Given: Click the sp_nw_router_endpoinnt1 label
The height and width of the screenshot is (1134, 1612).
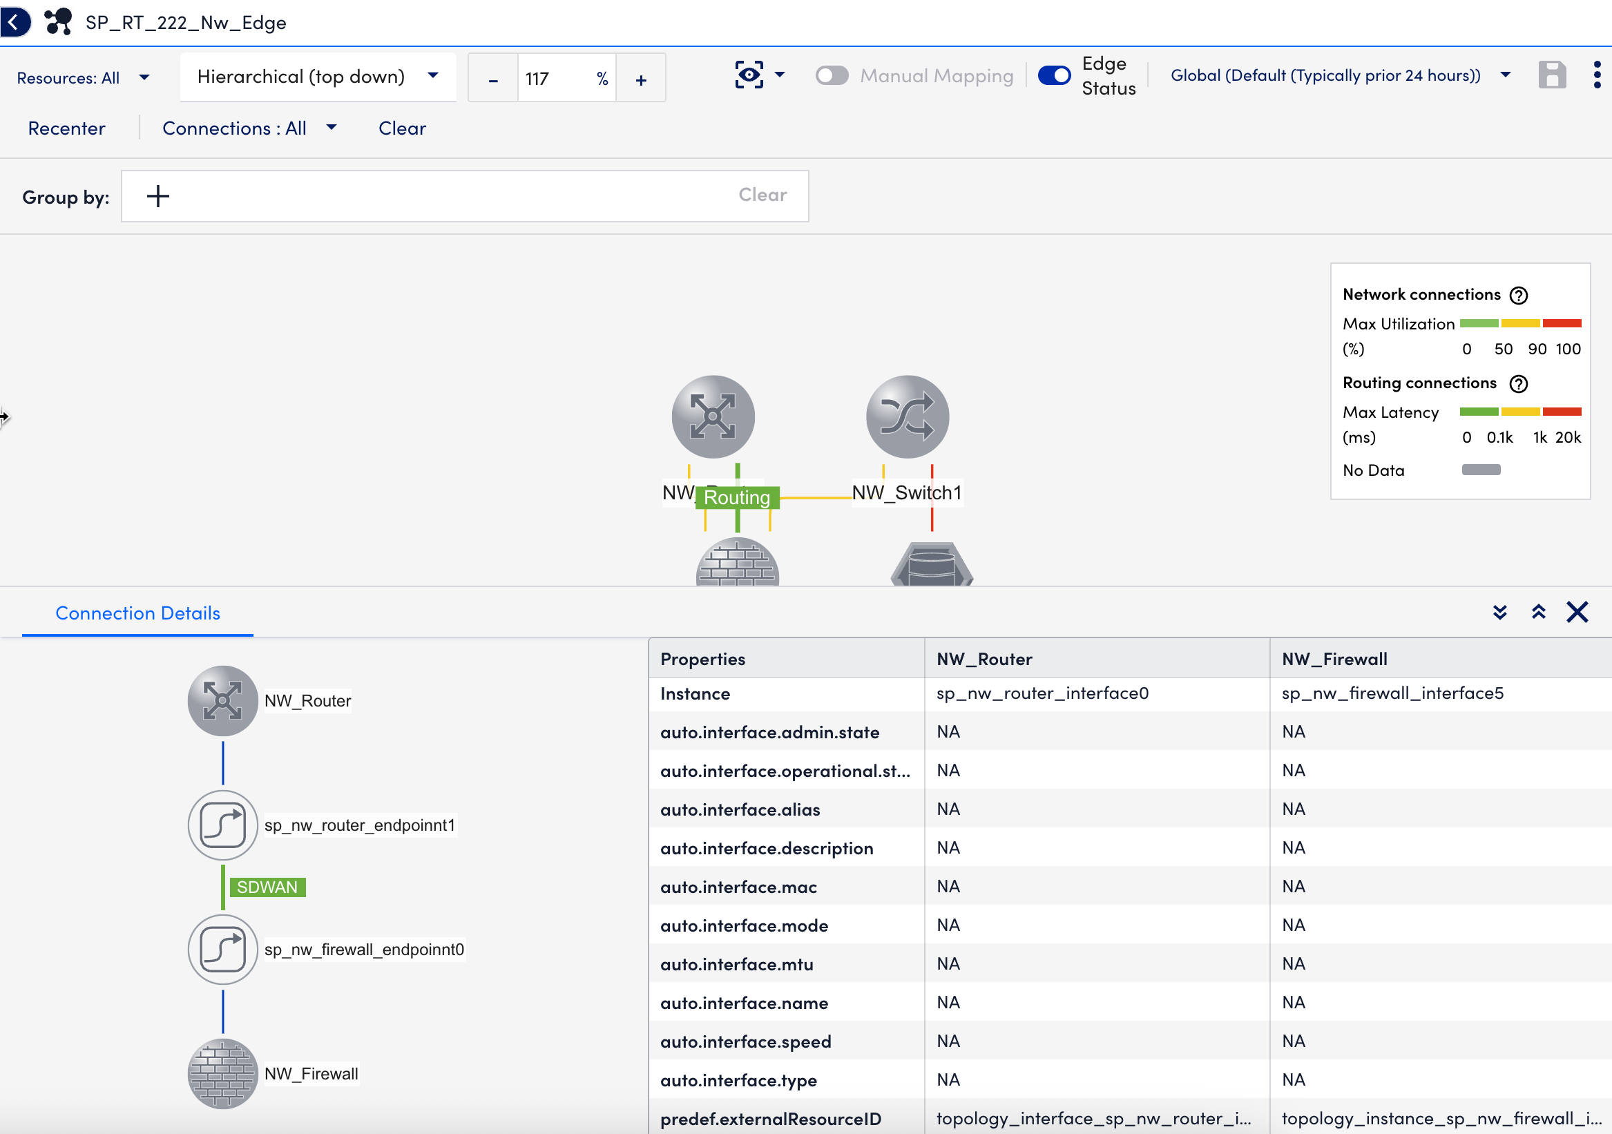Looking at the screenshot, I should (x=359, y=825).
